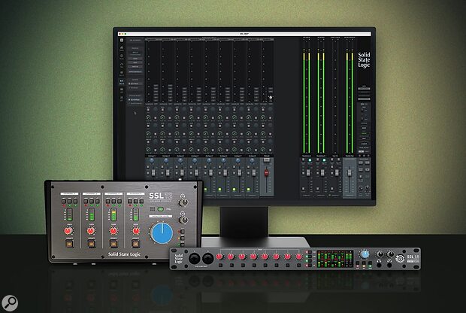Turn the eighth red gain knob on rack unit
Viewport: 466px width, 313px height.
(299, 257)
